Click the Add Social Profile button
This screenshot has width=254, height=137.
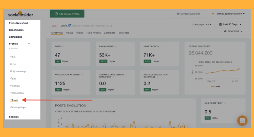click(67, 14)
